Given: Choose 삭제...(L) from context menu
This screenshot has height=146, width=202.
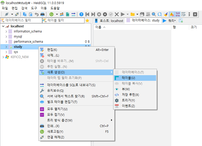Looking at the screenshot, I should [77, 55].
